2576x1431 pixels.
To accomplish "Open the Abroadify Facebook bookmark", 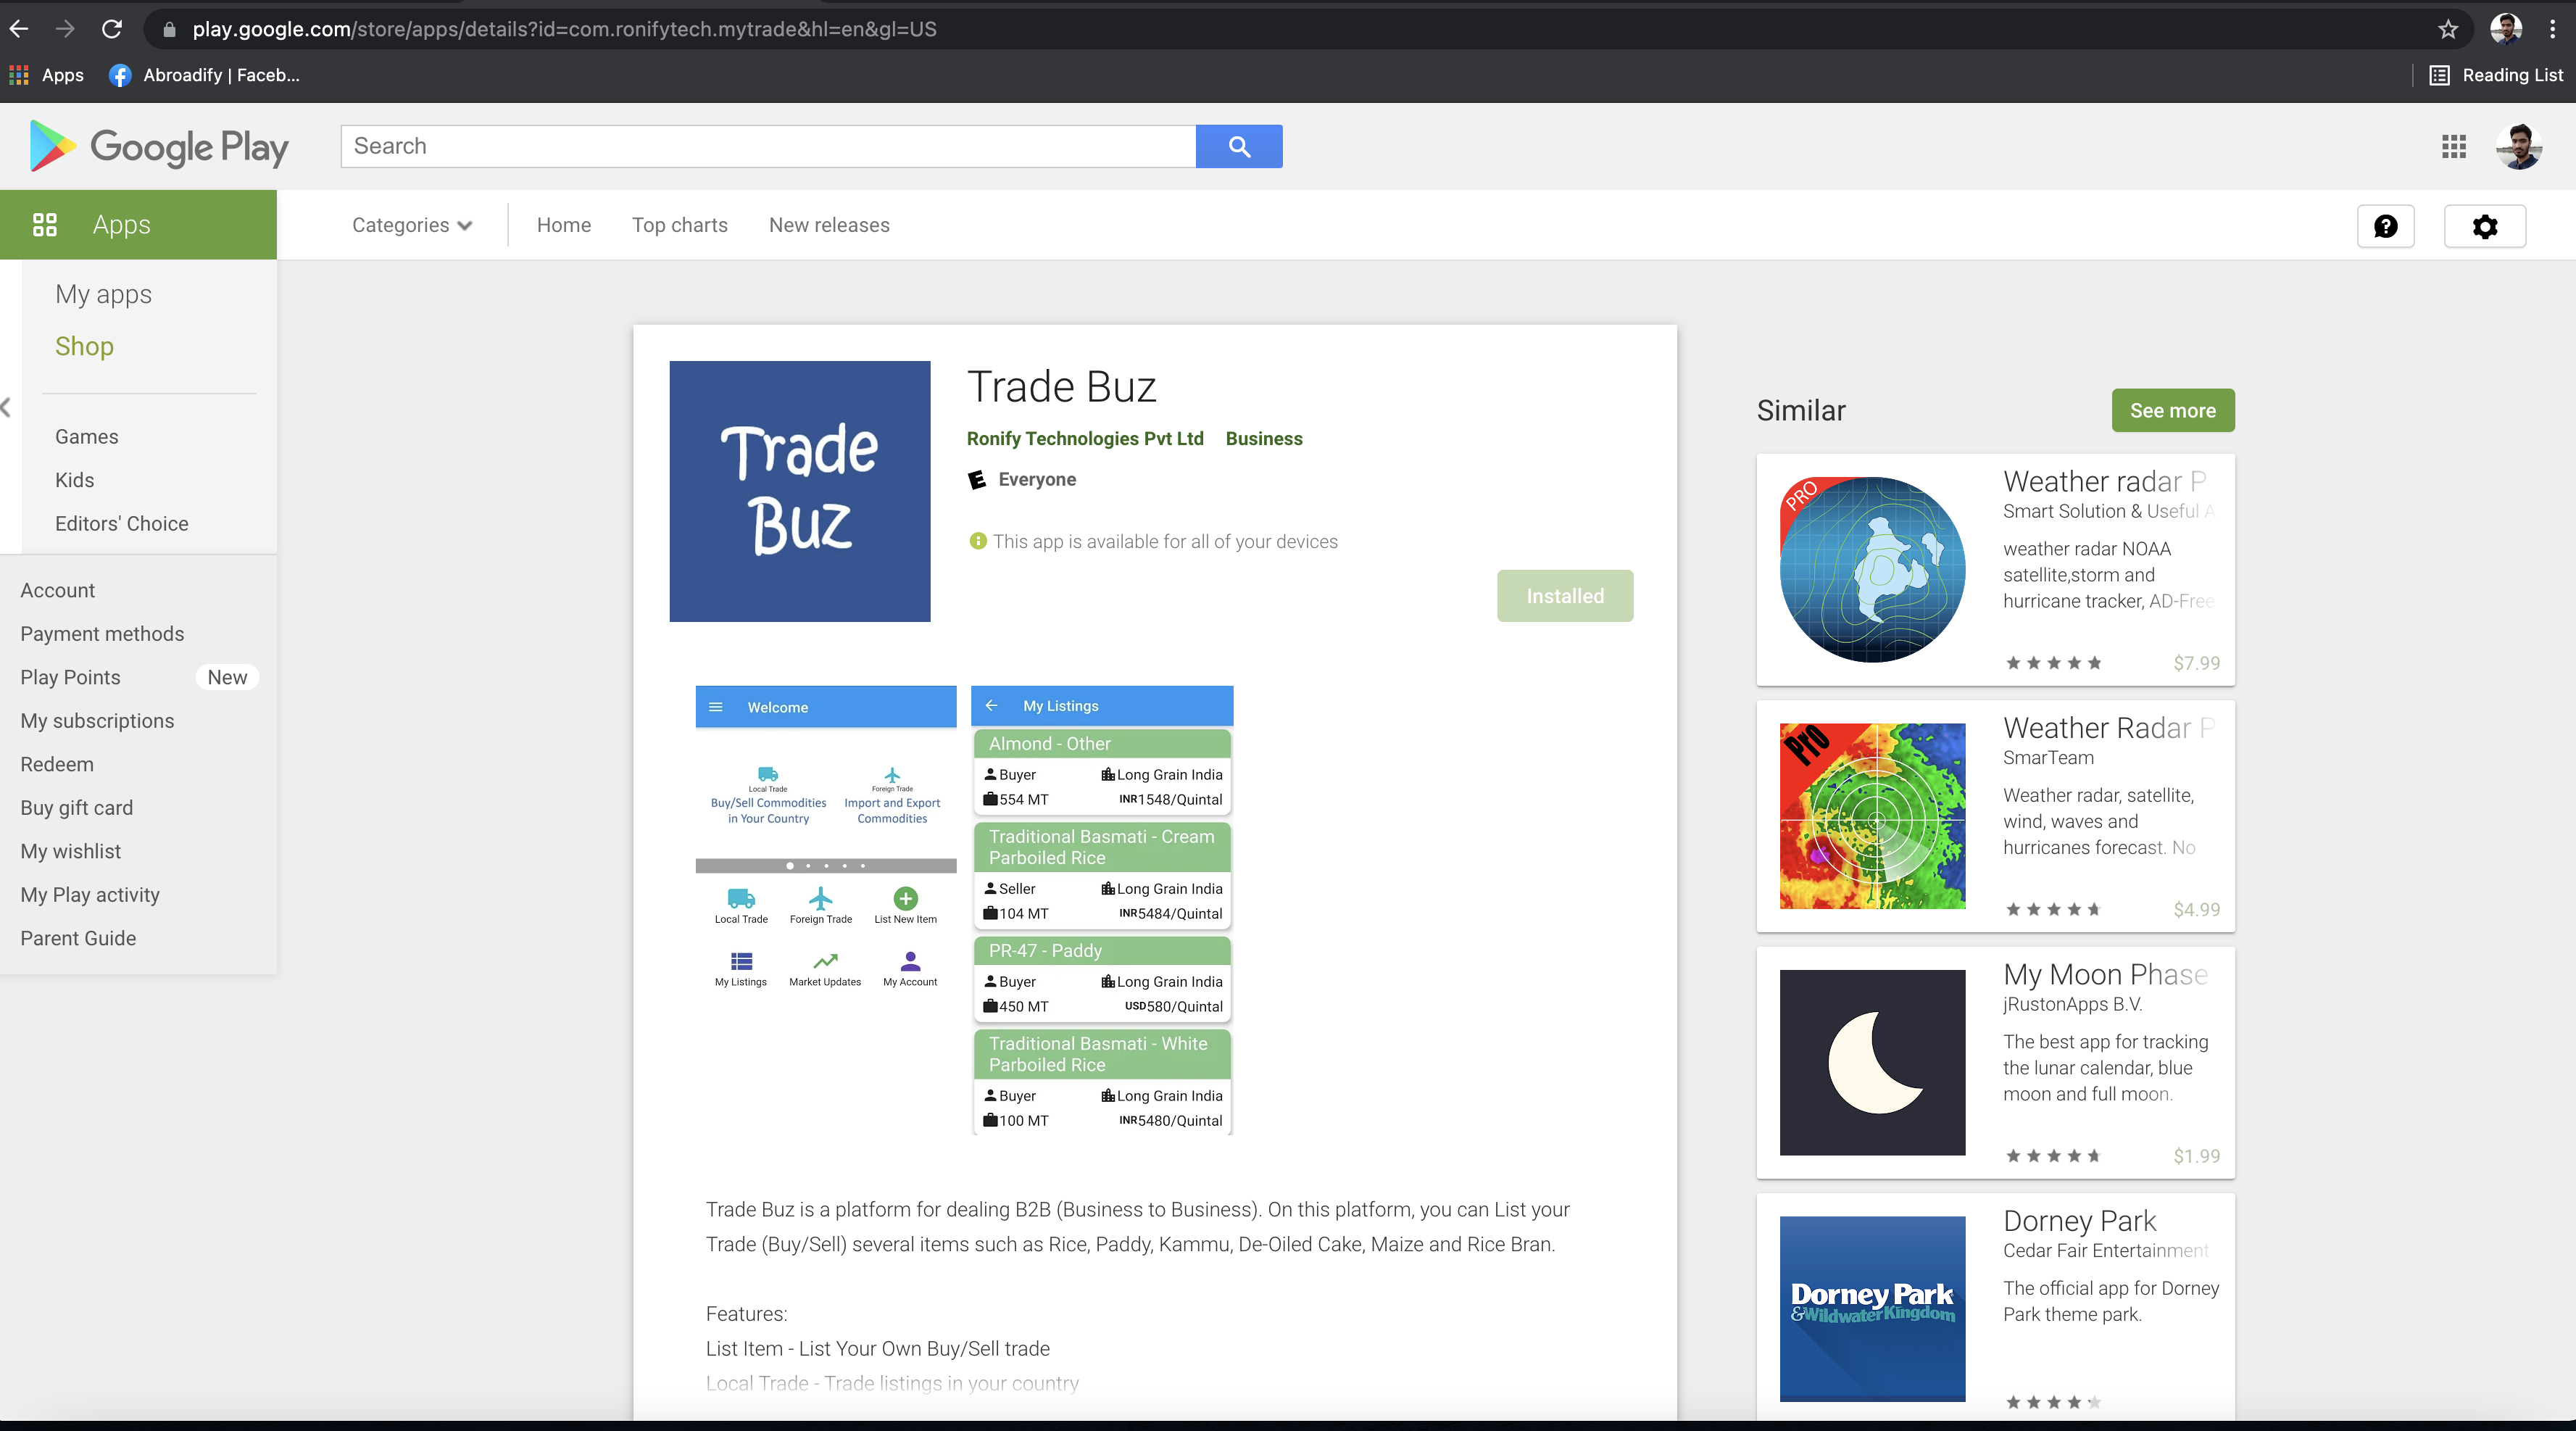I will tap(204, 75).
